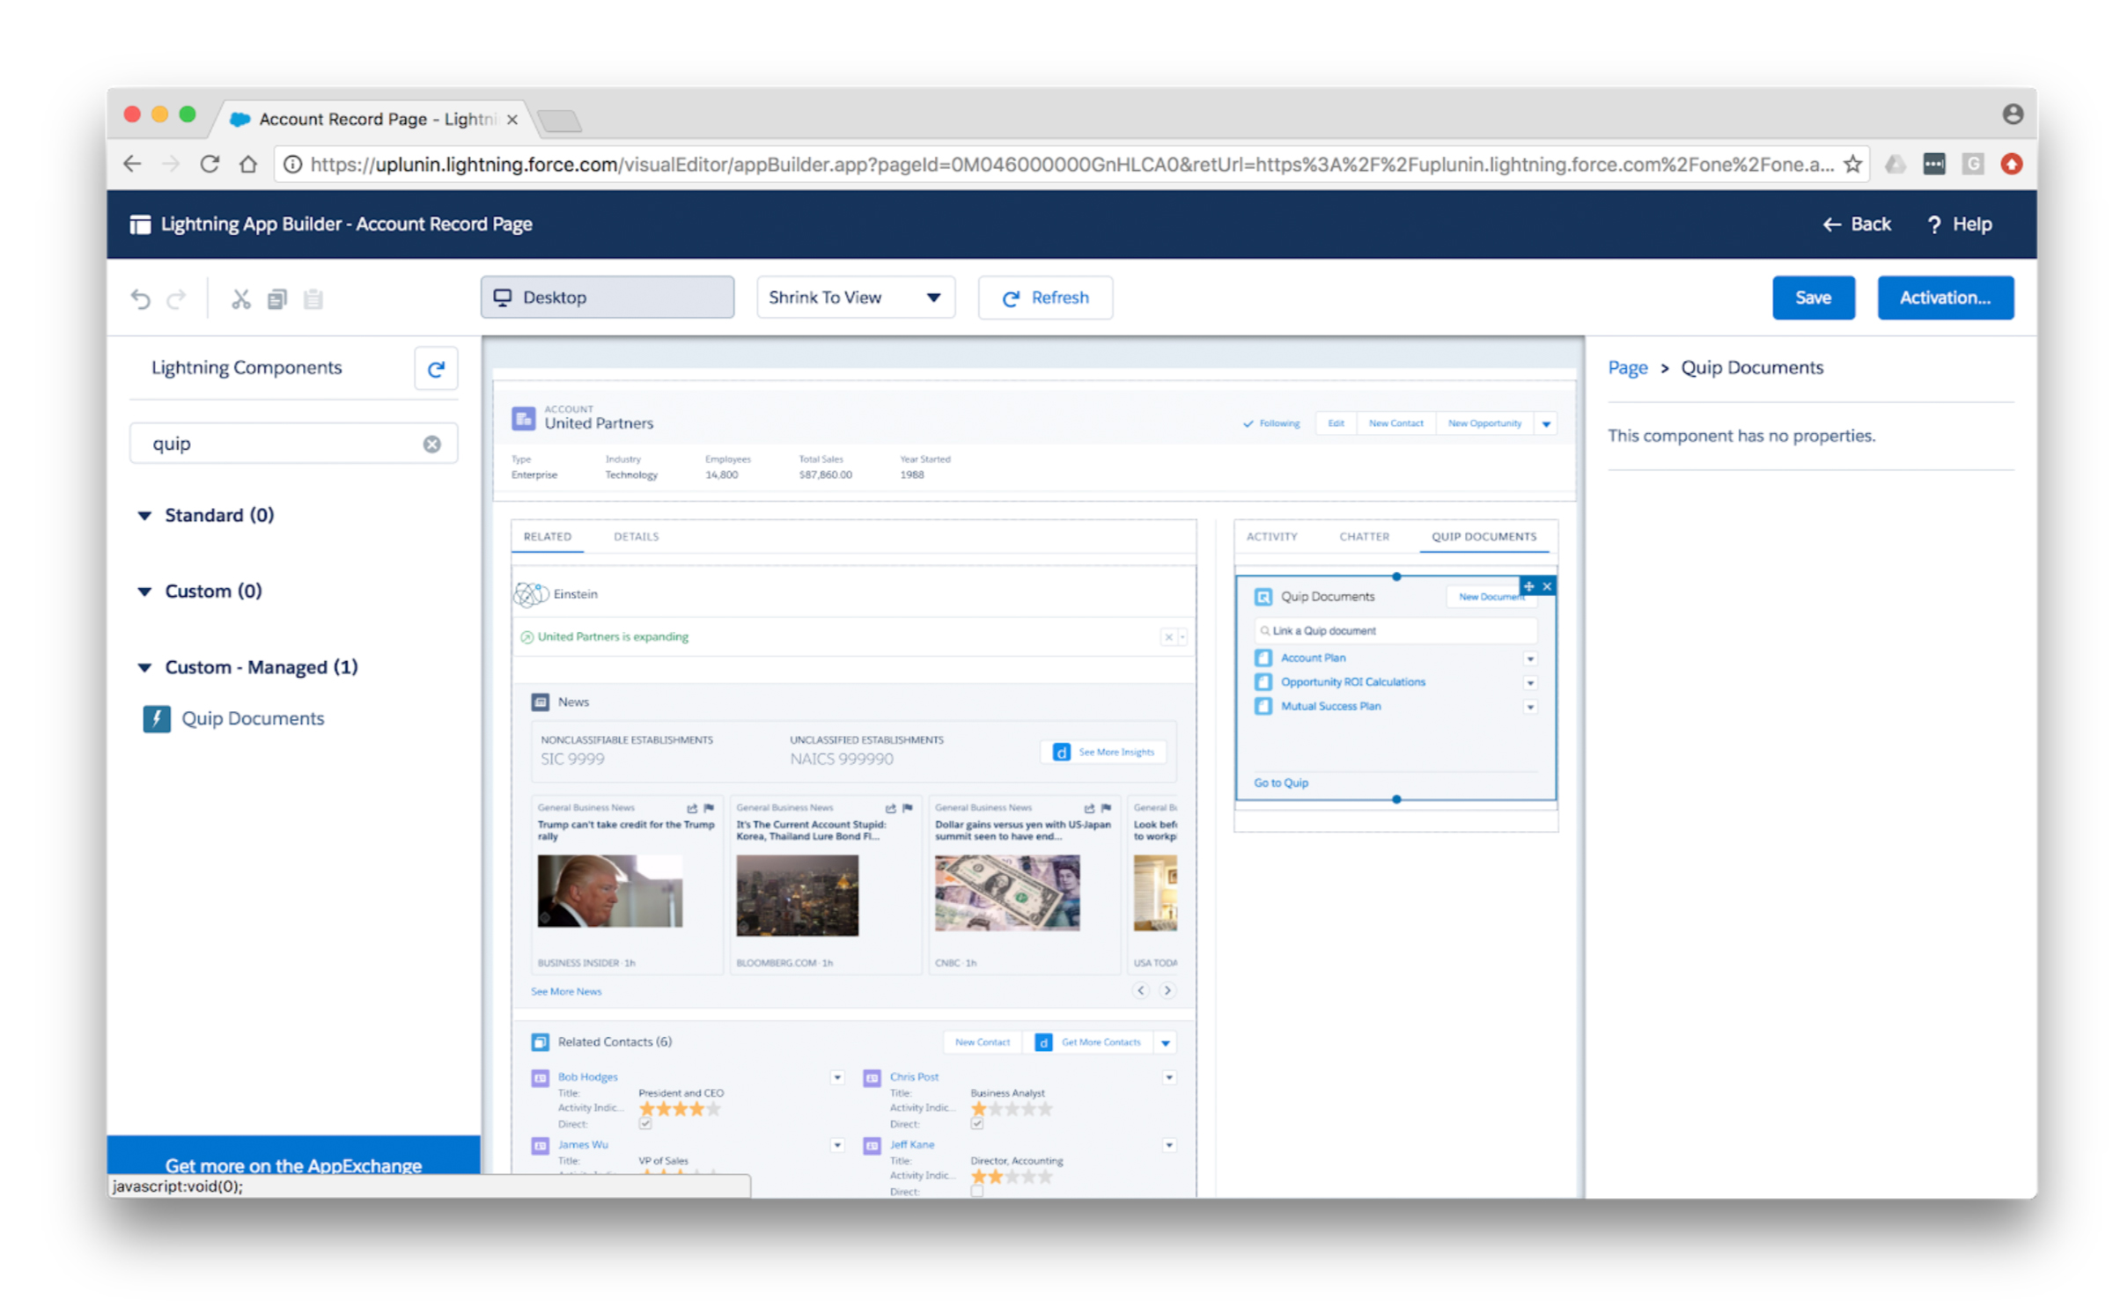Reload the browser page

(x=210, y=164)
